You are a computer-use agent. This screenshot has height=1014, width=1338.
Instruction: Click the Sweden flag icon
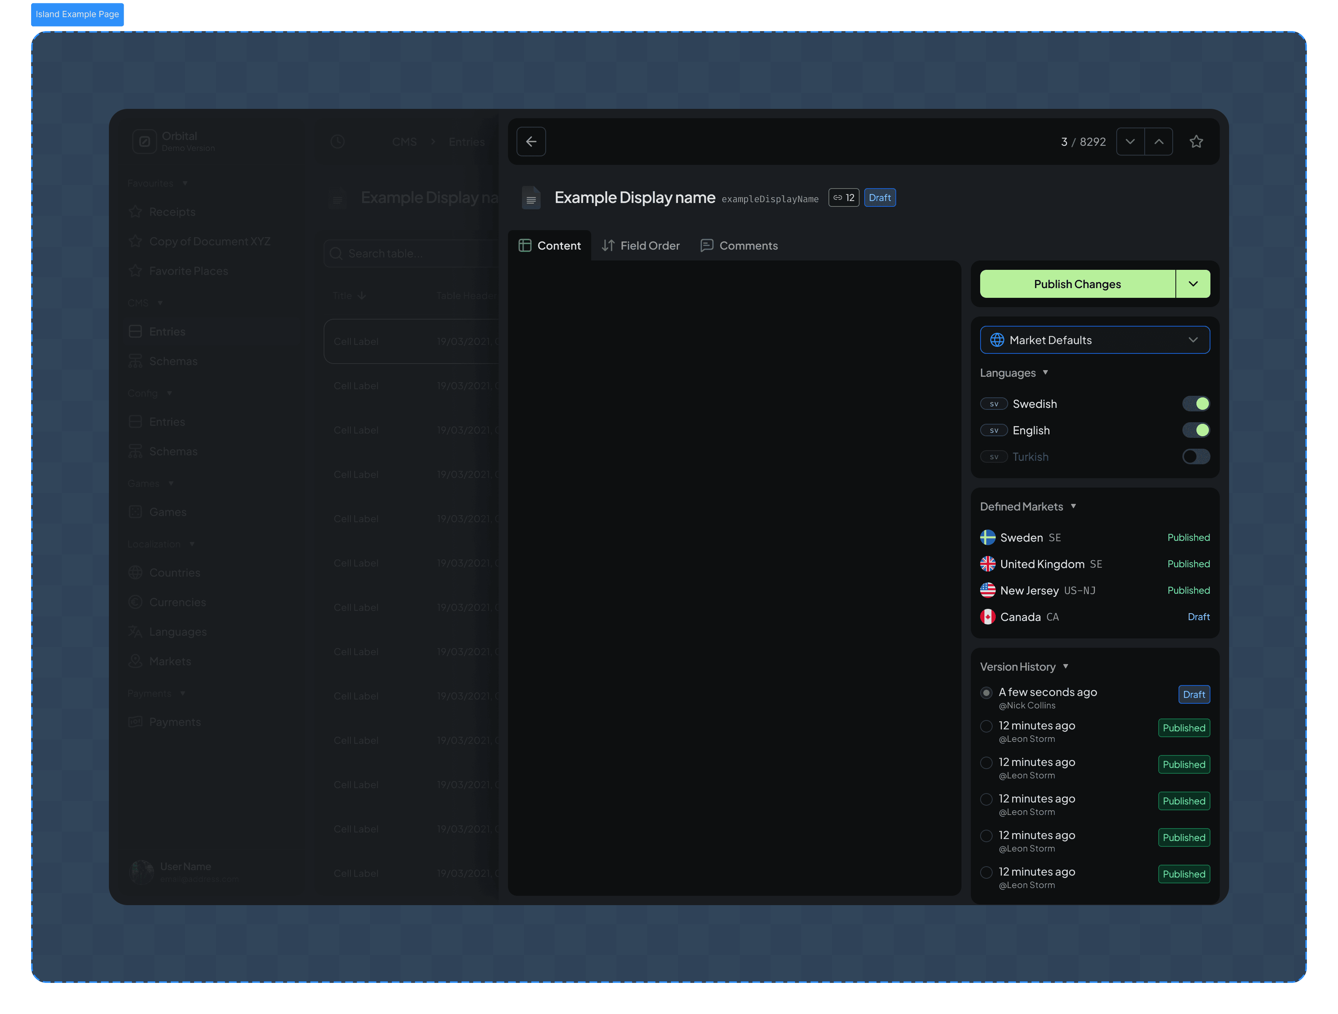click(987, 538)
